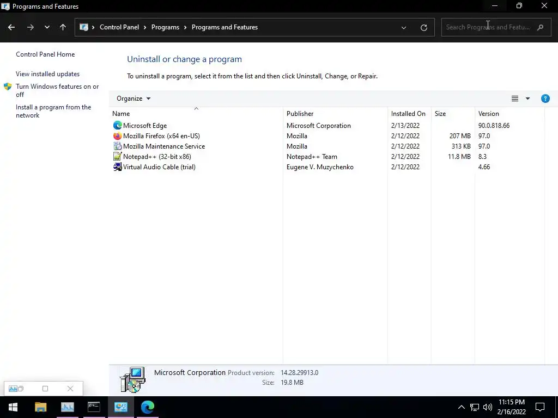558x418 pixels.
Task: Click the Control Panel icon in address bar
Action: tap(83, 27)
